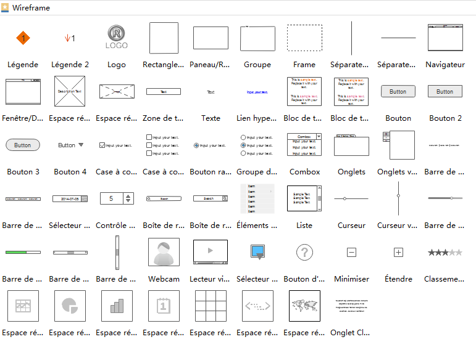Viewport: 476px width, 342px height.
Task: Pick the pie chart placeholder shape
Action: (70, 306)
